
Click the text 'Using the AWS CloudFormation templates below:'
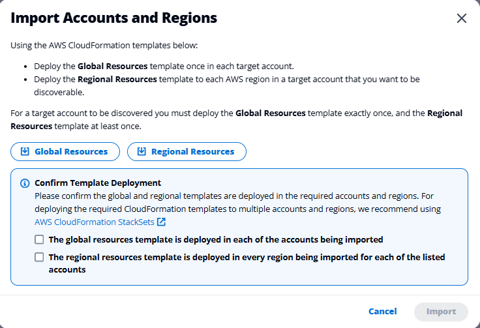pos(104,45)
